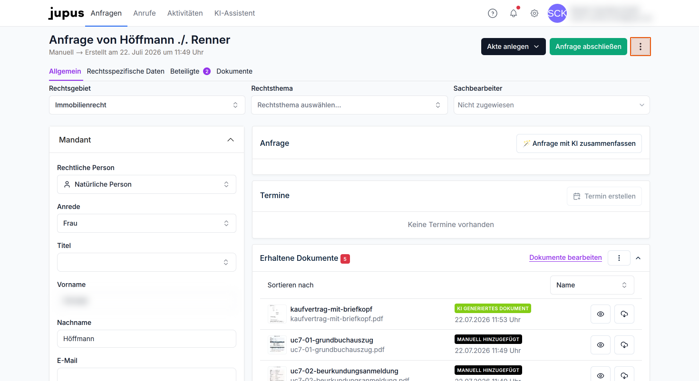The image size is (699, 381).
Task: Preview uc7-01-grundbuchauszug with the eye icon
Action: (x=601, y=345)
